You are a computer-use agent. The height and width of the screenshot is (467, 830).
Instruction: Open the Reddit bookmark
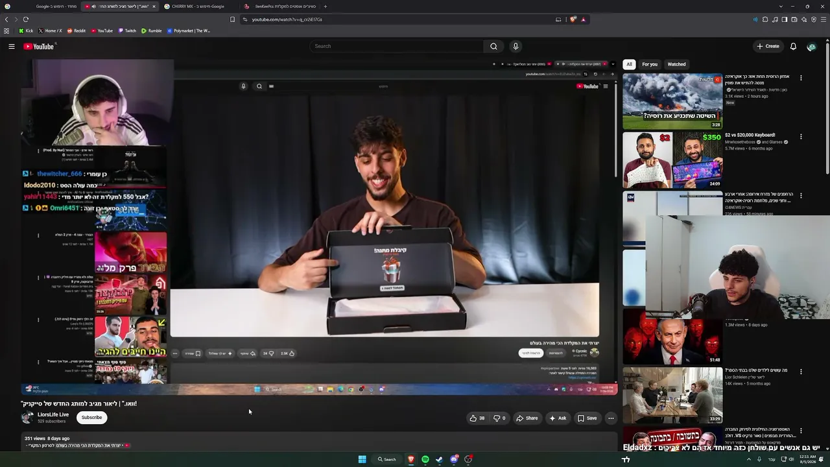[x=77, y=30]
